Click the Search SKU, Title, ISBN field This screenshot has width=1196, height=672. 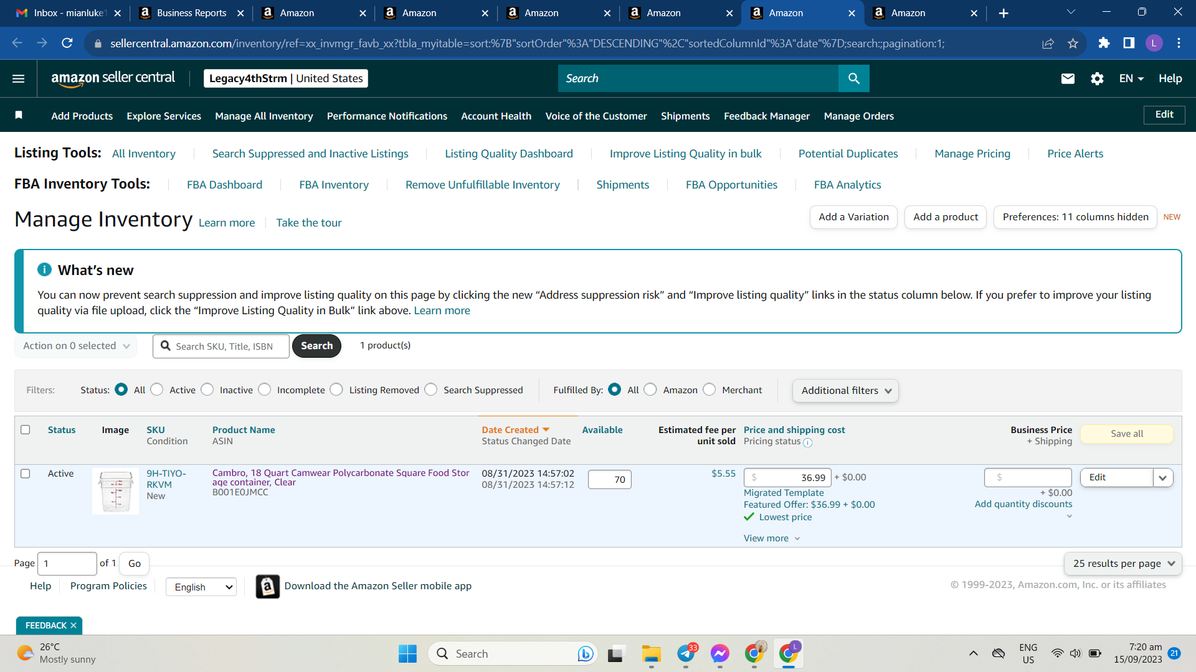221,346
